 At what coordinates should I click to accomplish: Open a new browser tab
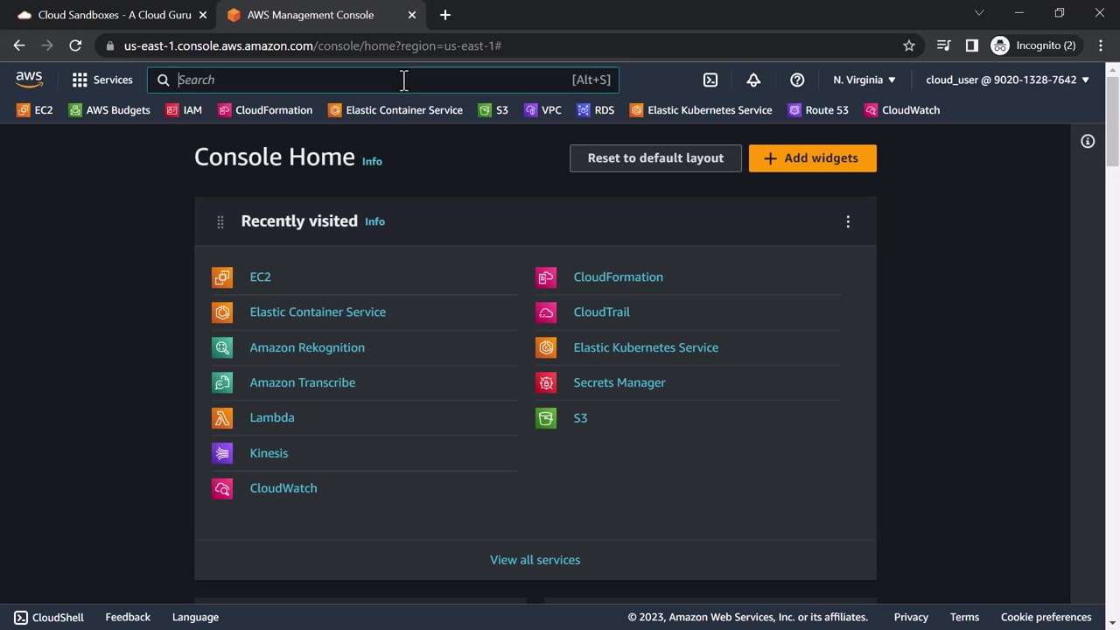tap(445, 15)
